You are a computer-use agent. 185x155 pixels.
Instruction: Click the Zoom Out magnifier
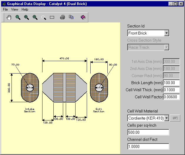(35, 17)
